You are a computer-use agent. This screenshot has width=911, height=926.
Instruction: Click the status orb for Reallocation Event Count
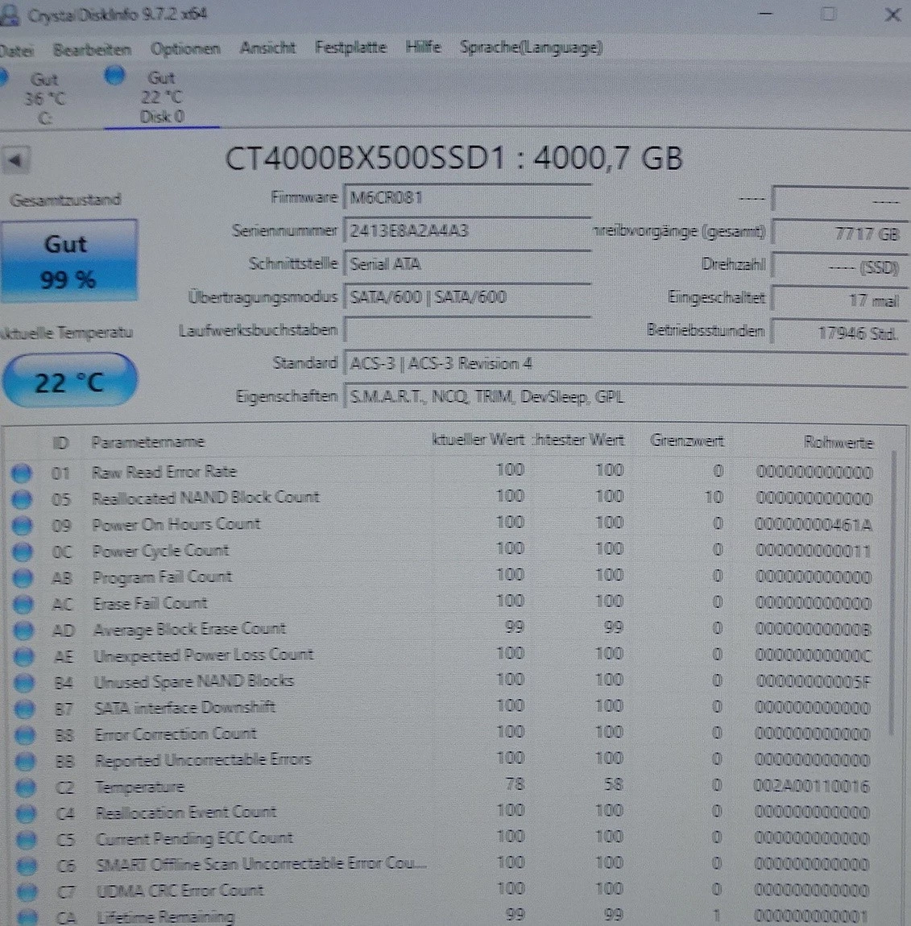pyautogui.click(x=26, y=814)
